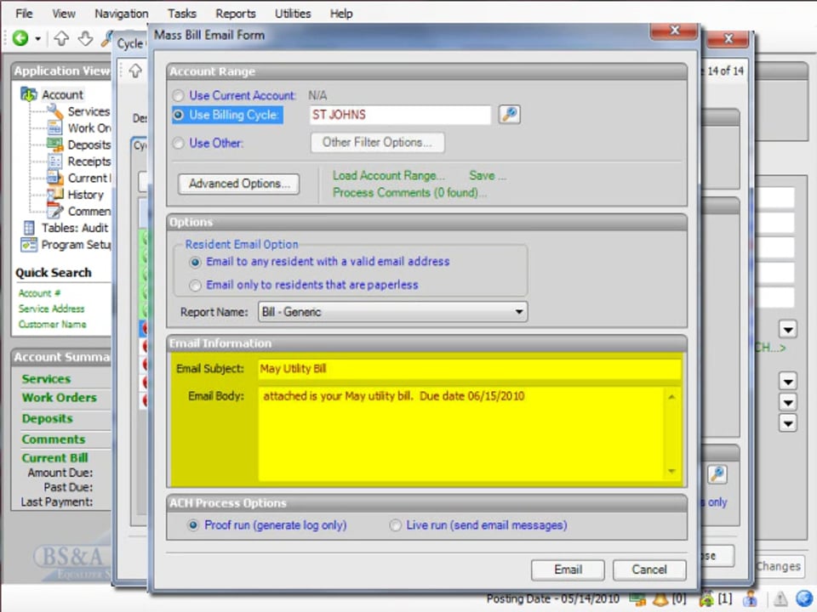Click the Billing Cycle ST JOHNS field
The image size is (817, 612).
click(400, 115)
